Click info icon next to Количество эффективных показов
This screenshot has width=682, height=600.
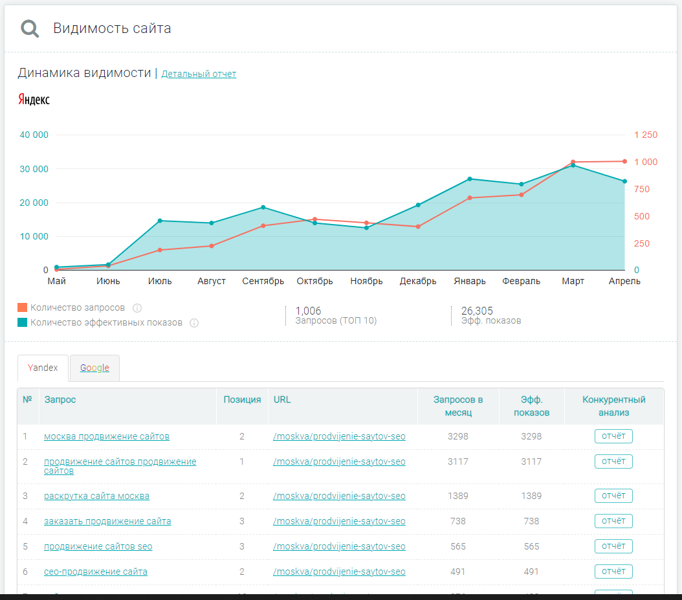point(194,323)
